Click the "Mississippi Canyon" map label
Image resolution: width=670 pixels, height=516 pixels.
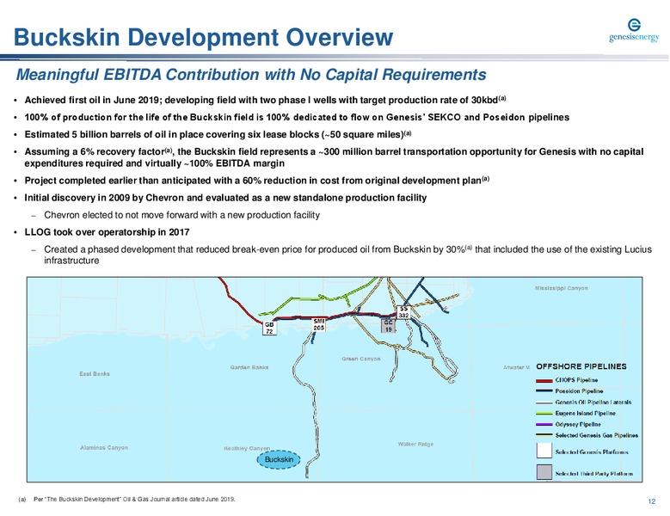click(x=562, y=288)
